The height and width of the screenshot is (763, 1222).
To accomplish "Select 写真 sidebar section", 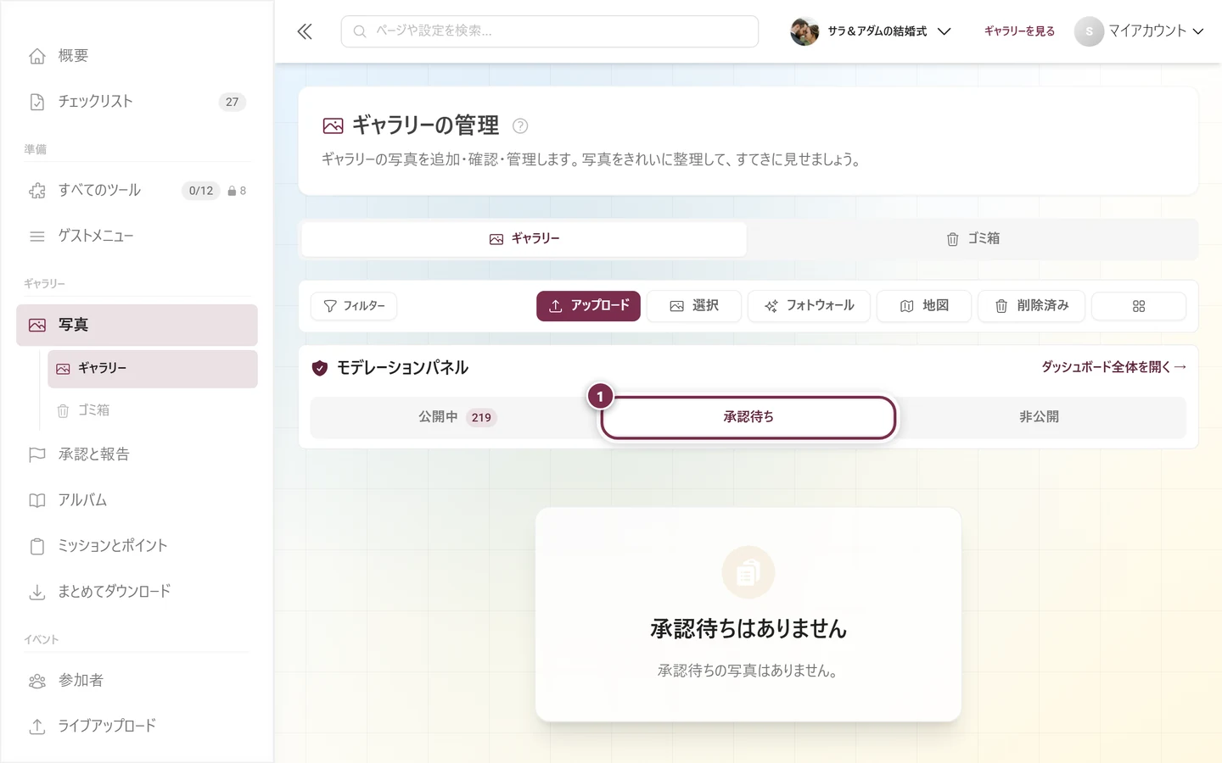I will (137, 325).
